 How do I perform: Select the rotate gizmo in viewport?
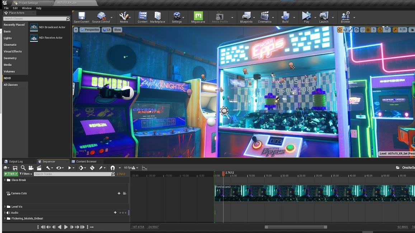345,30
